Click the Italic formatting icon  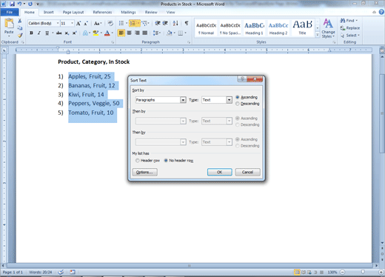pos(38,33)
